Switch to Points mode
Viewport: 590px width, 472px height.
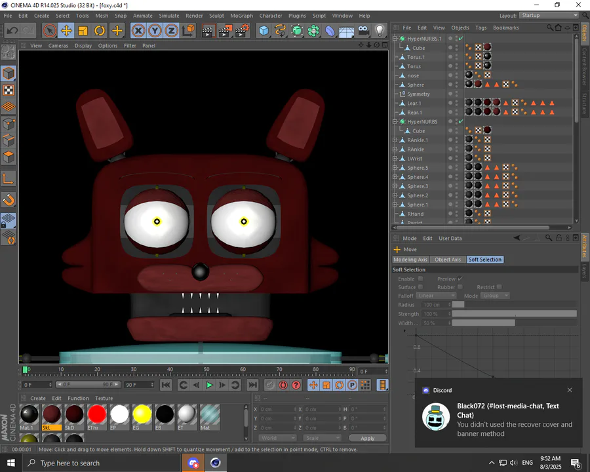coord(9,123)
